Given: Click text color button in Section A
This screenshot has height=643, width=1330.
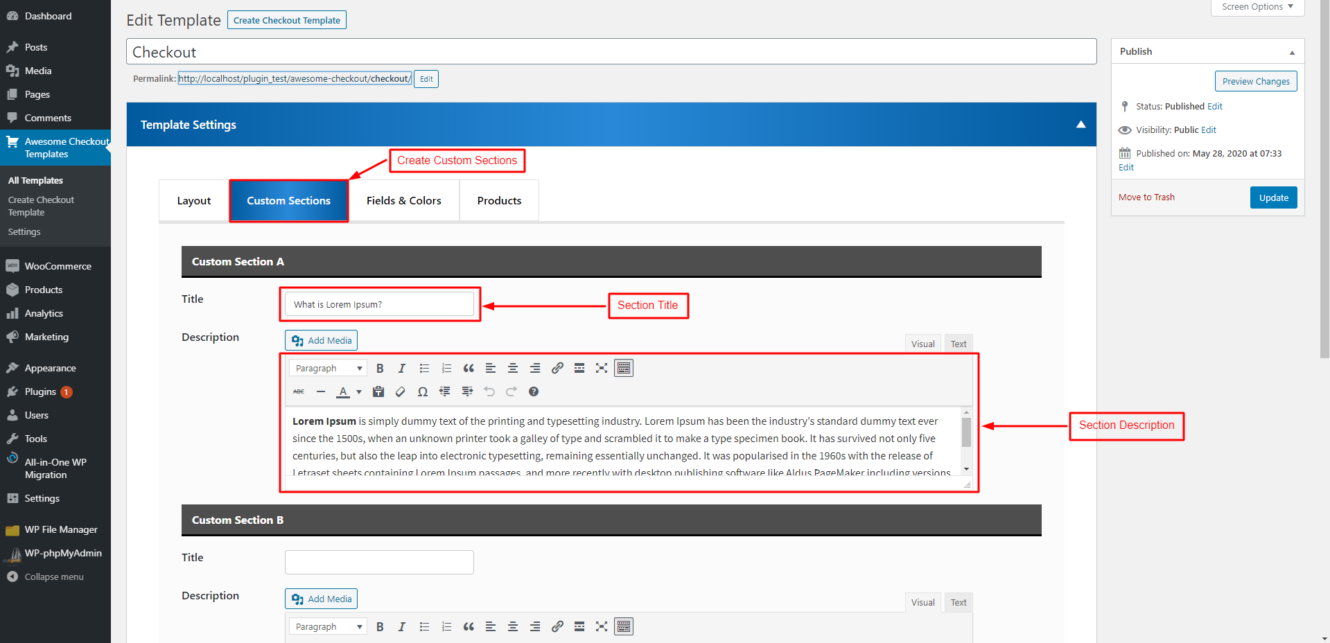Looking at the screenshot, I should point(343,391).
